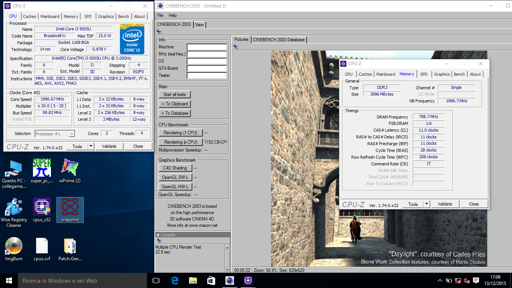Viewport: 512px width, 288px height.
Task: Switch to Caches tab in left CPU-Z
Action: tap(30, 16)
